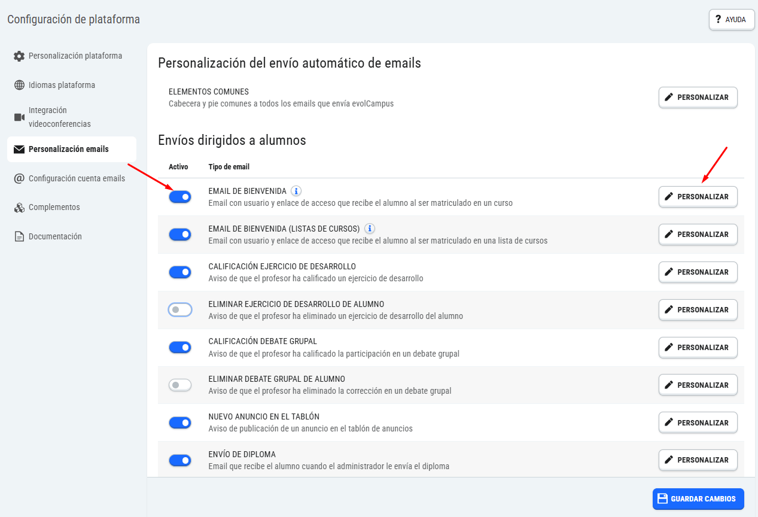Click the gear icon beside Personalización plataforma

(19, 56)
